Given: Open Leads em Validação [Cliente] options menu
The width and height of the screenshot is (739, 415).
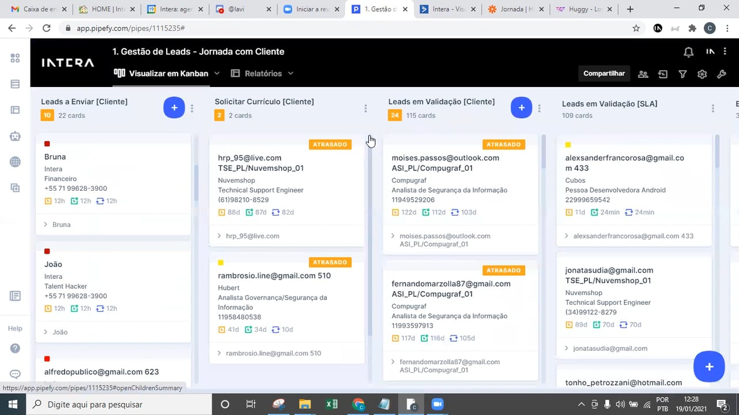Looking at the screenshot, I should pos(539,108).
